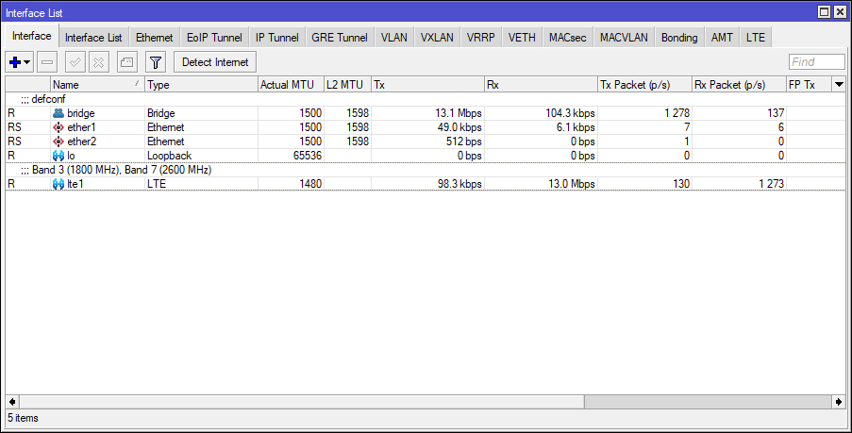Select the ether1 row name
The image size is (852, 433).
coord(81,127)
